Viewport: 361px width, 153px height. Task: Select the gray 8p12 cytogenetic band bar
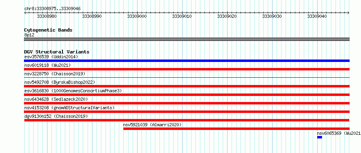pyautogui.click(x=187, y=39)
